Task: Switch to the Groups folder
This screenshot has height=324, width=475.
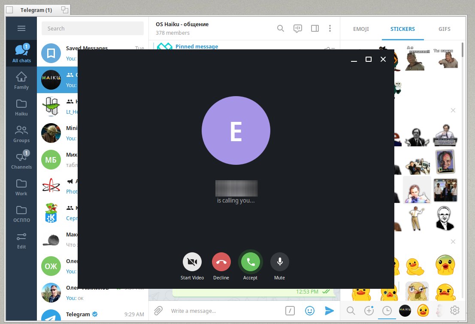Action: coord(21,133)
